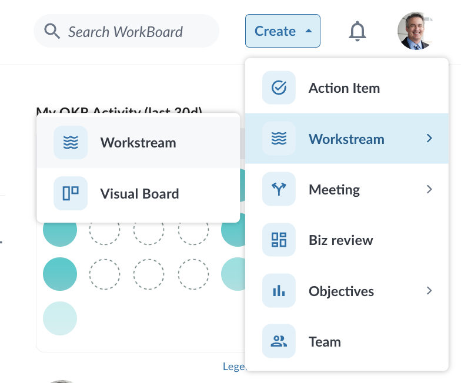Image resolution: width=461 pixels, height=383 pixels.
Task: Expand the Objectives submenu chevron
Action: [x=429, y=290]
